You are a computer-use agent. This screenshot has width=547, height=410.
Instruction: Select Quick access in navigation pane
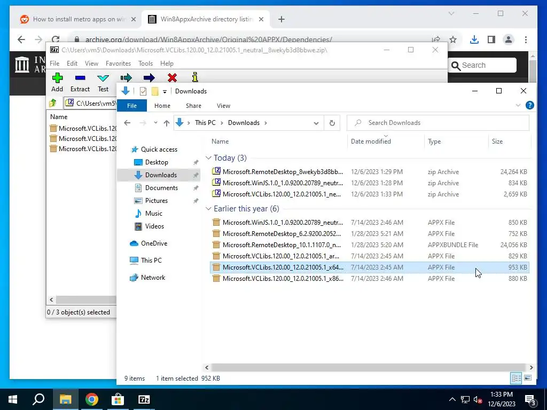pyautogui.click(x=159, y=149)
